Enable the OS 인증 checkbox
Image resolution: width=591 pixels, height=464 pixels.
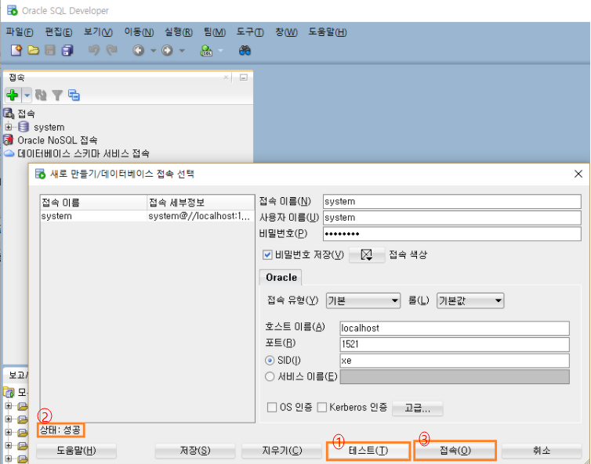(x=271, y=407)
